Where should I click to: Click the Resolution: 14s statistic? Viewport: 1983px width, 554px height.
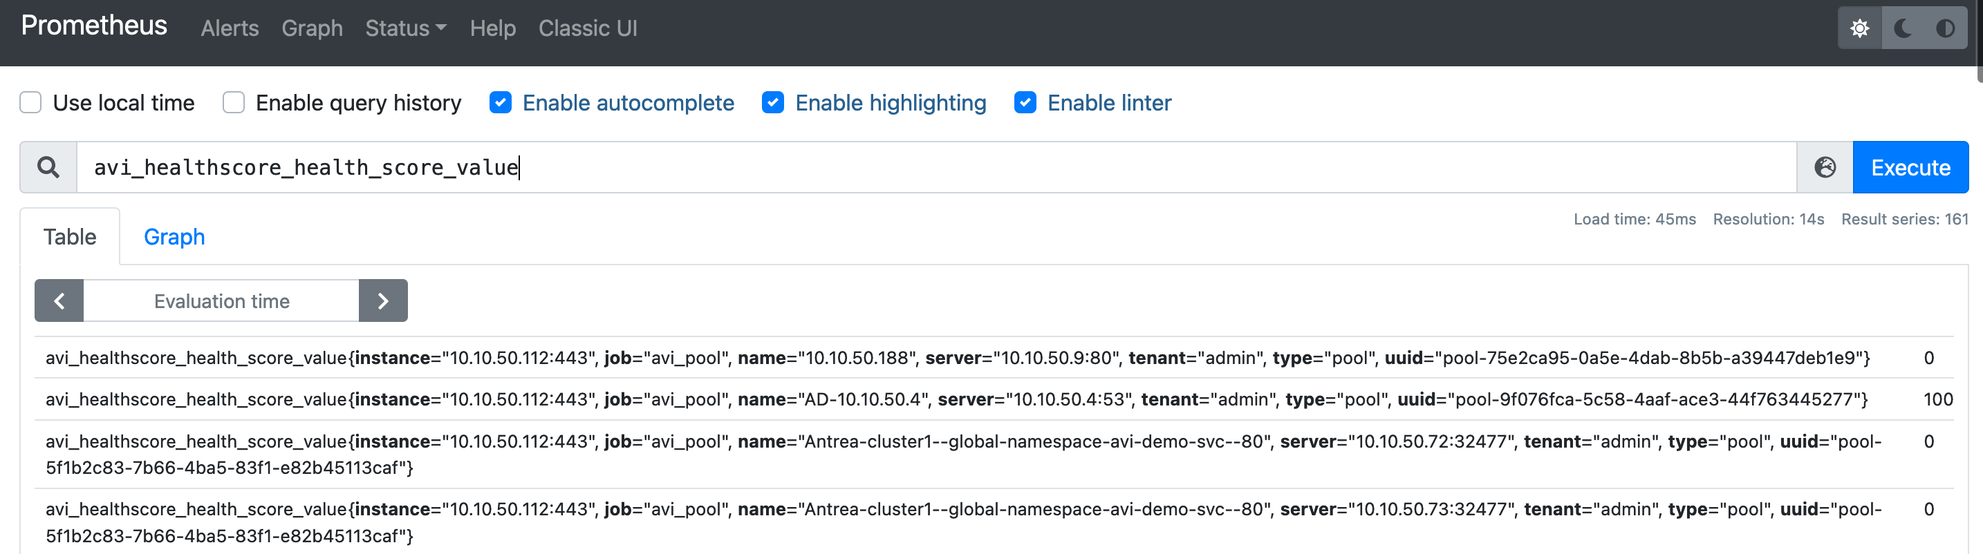pos(1768,219)
